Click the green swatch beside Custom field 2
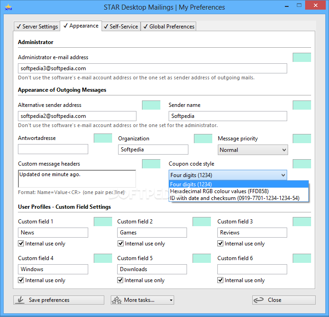 click(x=202, y=222)
